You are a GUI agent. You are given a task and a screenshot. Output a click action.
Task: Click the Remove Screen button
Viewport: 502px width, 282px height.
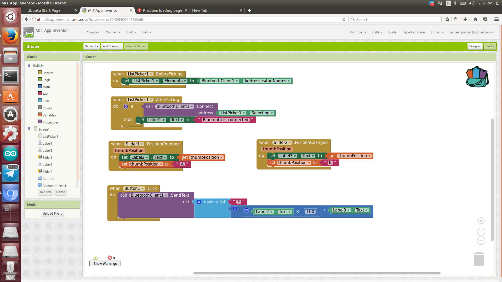(136, 46)
